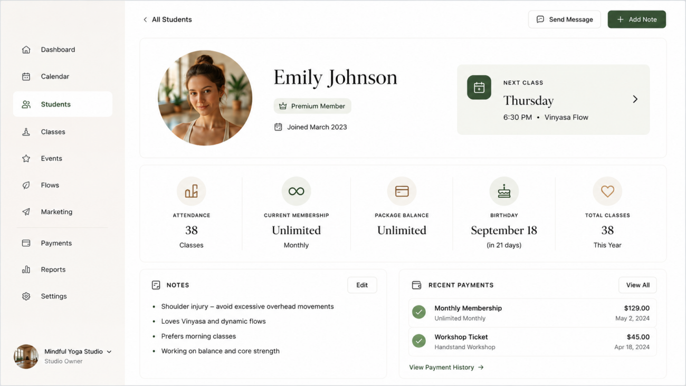Click the 'May 2, 2024' payment date
This screenshot has width=686, height=386.
click(x=632, y=319)
